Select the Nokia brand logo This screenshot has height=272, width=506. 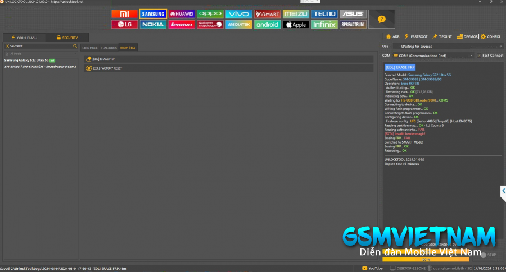click(153, 25)
